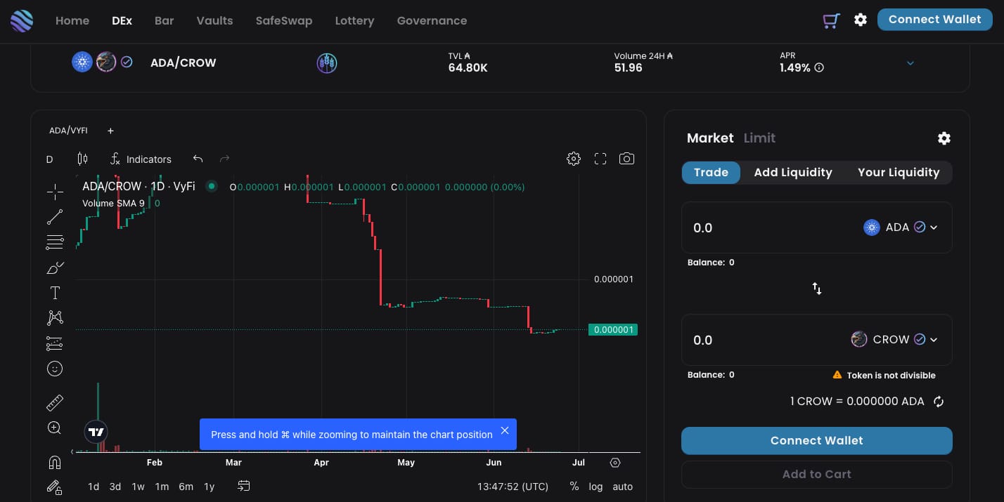Viewport: 1004px width, 502px height.
Task: Dismiss the blue zooming tip banner
Action: 505,430
